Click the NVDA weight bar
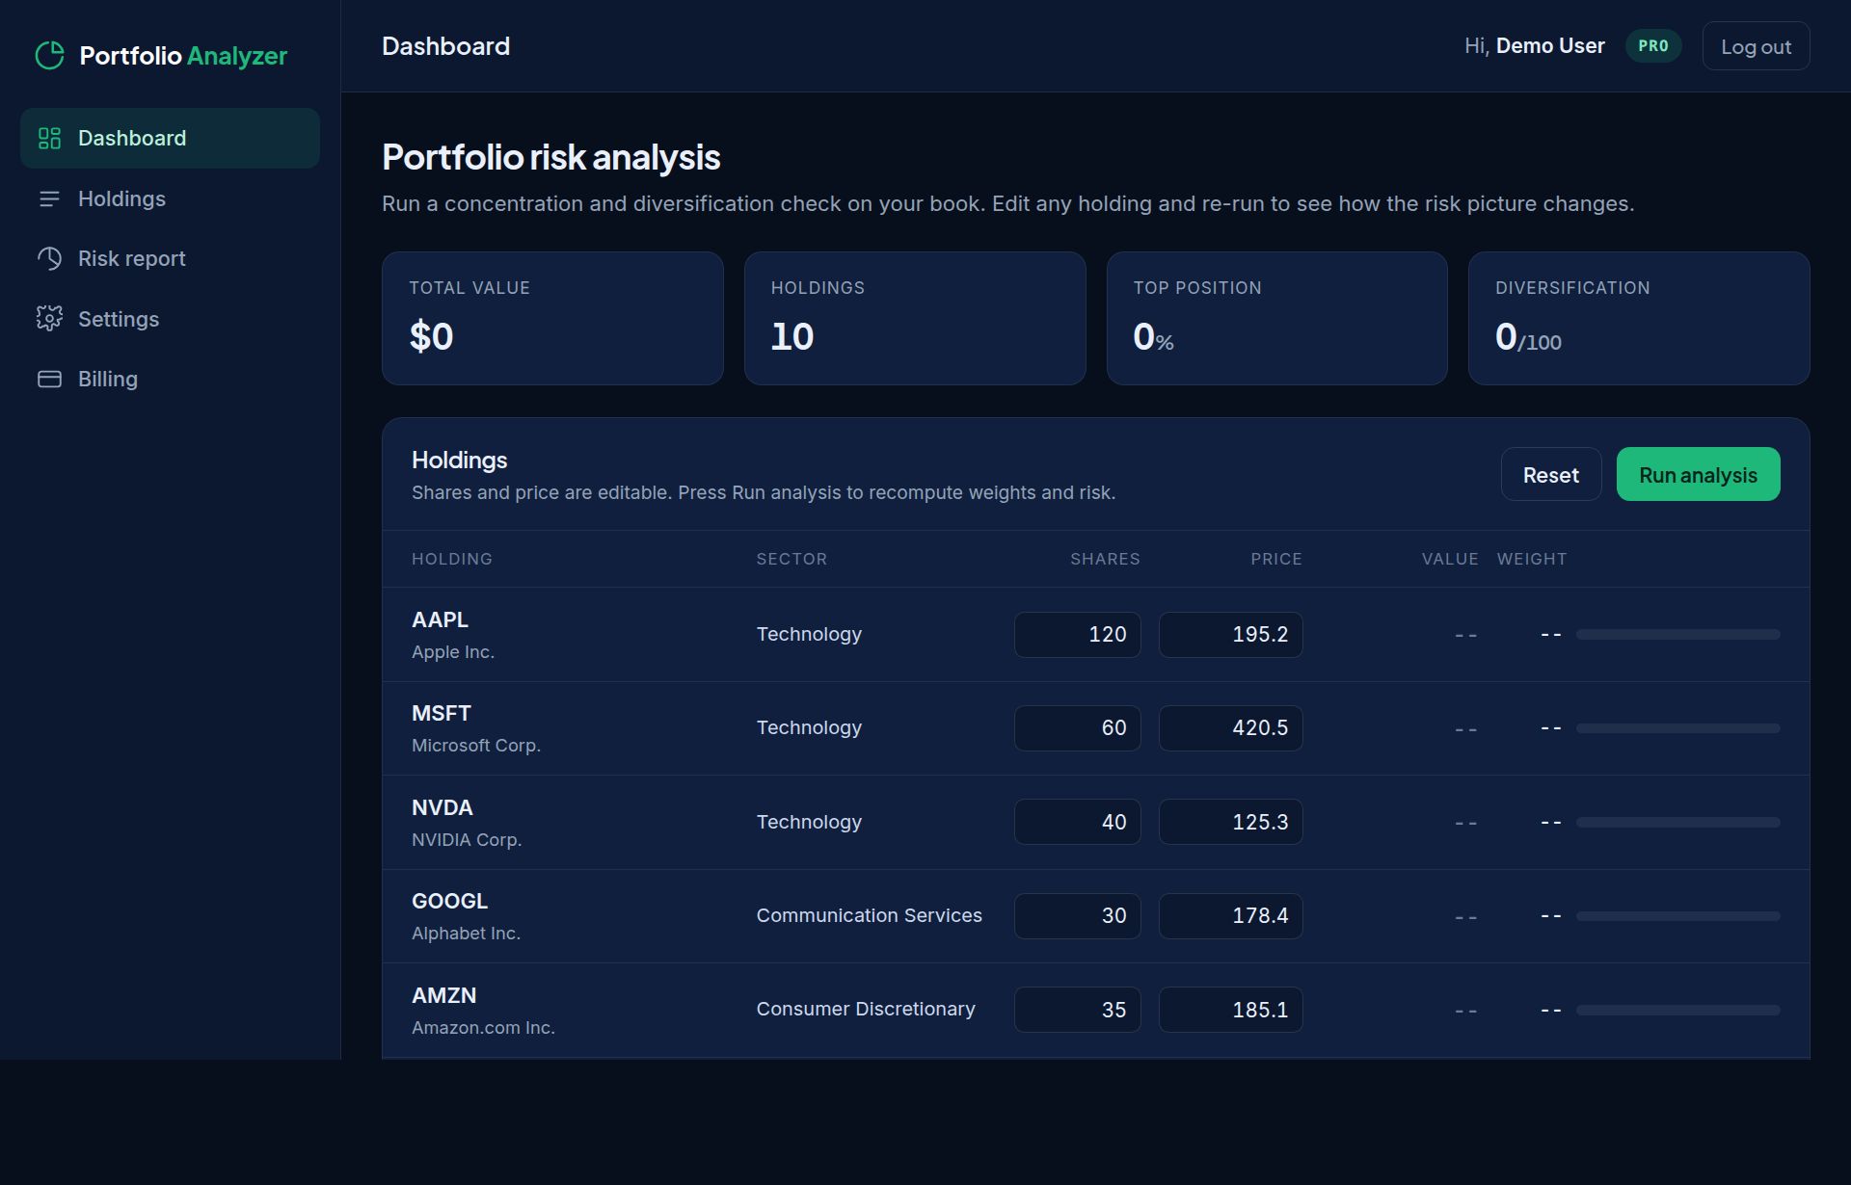The width and height of the screenshot is (1851, 1185). 1677,822
